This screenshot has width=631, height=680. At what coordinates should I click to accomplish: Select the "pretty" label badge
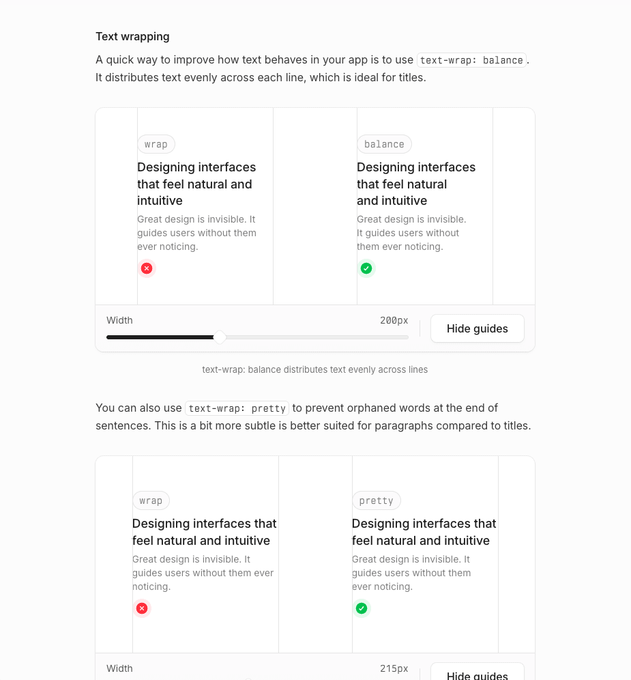376,500
